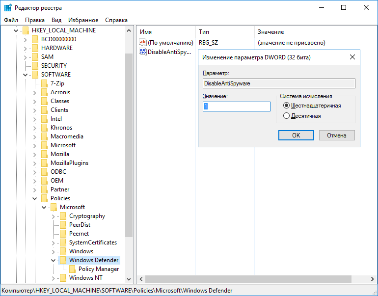Open the Правка menu

click(x=35, y=20)
